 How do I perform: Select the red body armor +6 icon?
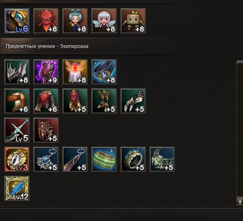[46, 101]
